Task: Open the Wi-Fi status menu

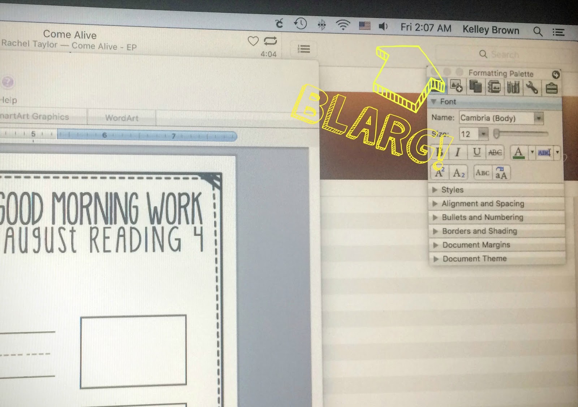Action: click(342, 25)
